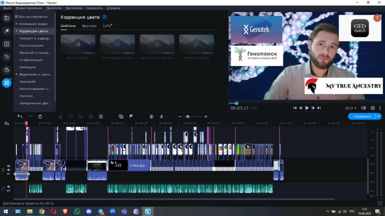Collapse the Изменение видео section
This screenshot has height=216, width=385.
point(16,24)
